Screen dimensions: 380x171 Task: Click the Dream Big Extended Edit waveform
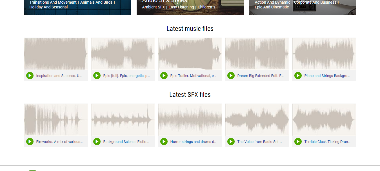point(257,54)
